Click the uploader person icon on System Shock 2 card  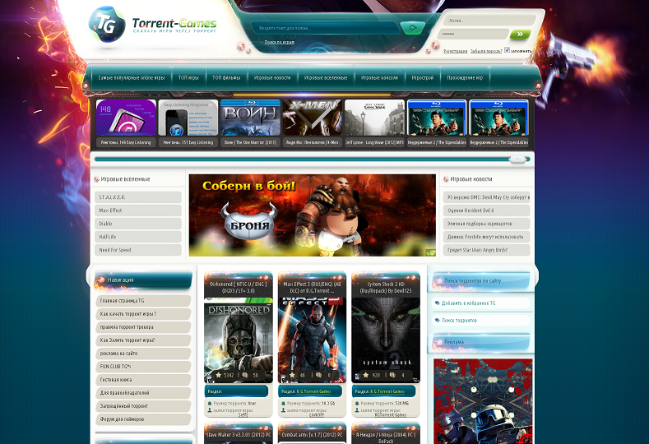[357, 410]
